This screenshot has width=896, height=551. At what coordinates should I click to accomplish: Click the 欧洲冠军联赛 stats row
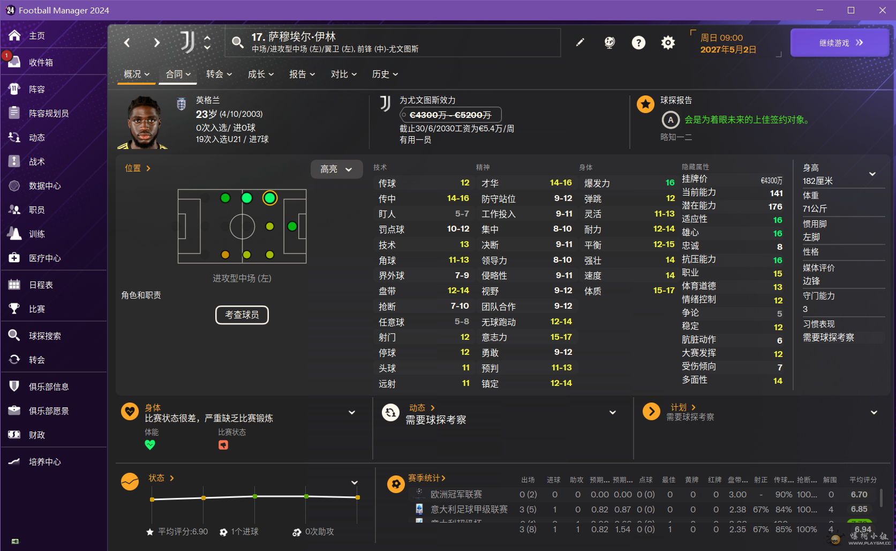tap(643, 494)
